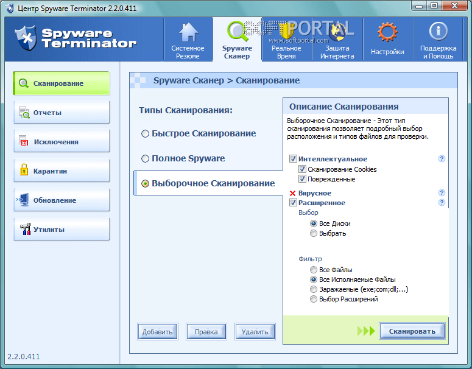The height and width of the screenshot is (369, 472).
Task: Open the Реальное Время shield icon
Action: 286,32
